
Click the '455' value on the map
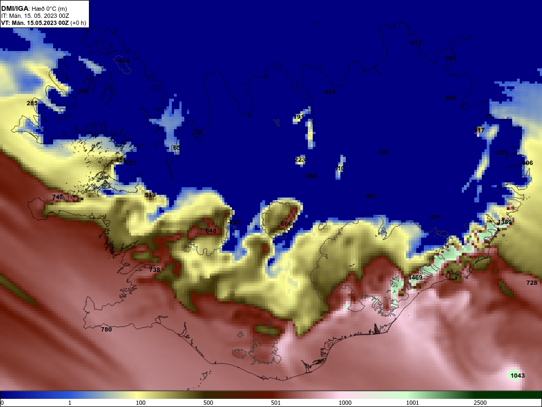pyautogui.click(x=120, y=160)
